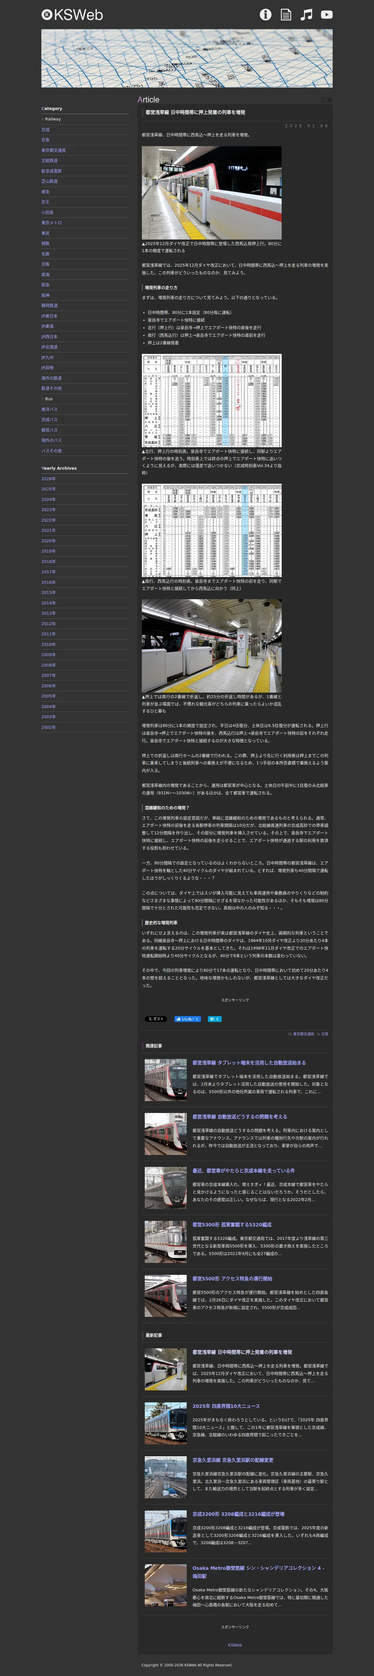
Task: Open the 海外の鉄道 category
Action: tap(51, 378)
